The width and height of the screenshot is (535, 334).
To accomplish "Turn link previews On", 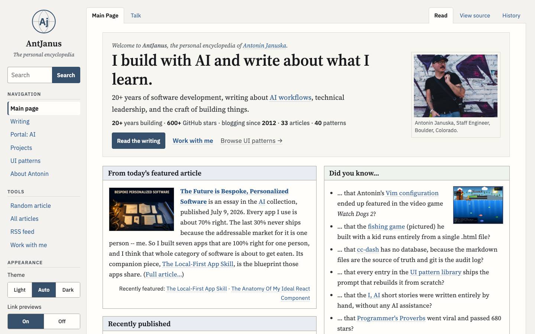I will (x=26, y=321).
